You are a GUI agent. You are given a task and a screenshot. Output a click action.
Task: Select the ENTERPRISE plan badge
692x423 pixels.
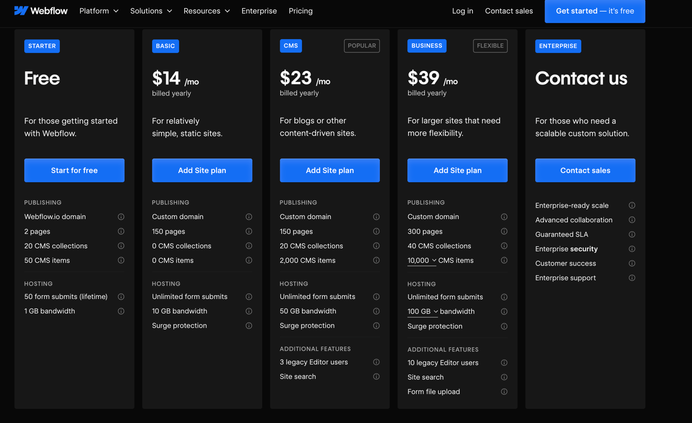[x=558, y=46]
